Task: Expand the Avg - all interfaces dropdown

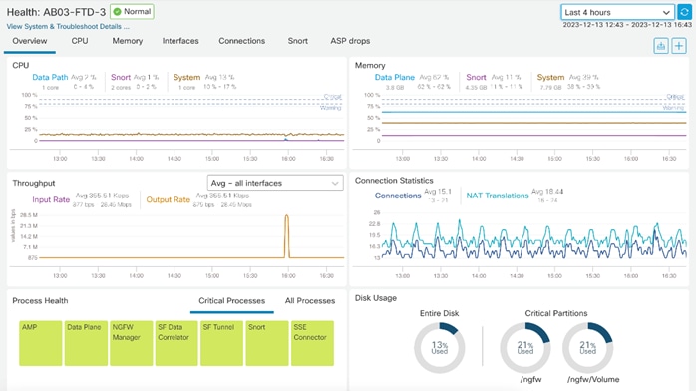Action: pyautogui.click(x=275, y=183)
